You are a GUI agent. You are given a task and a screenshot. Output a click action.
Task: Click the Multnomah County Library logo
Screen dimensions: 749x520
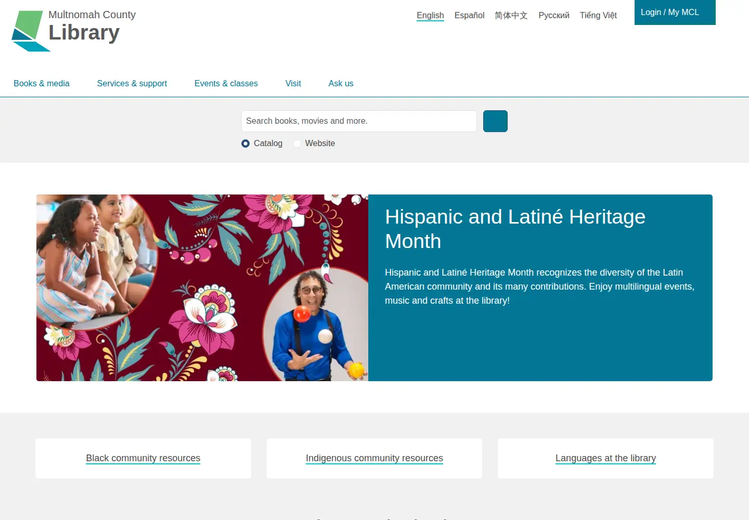pyautogui.click(x=73, y=30)
